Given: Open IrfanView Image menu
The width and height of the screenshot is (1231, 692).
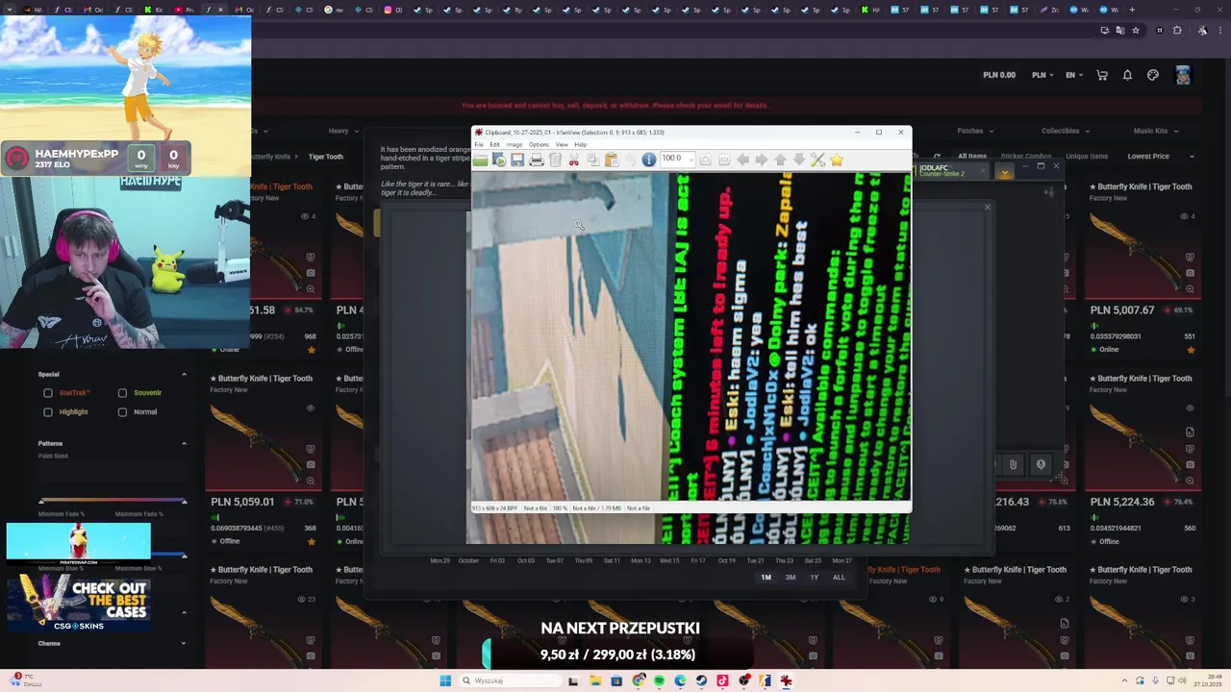Looking at the screenshot, I should click(x=515, y=144).
